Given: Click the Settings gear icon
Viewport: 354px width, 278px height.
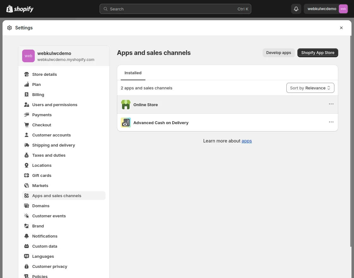Looking at the screenshot, I should coord(9,28).
